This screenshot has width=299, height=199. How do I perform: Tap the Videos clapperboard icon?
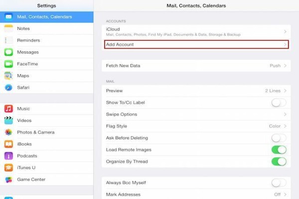click(x=8, y=120)
